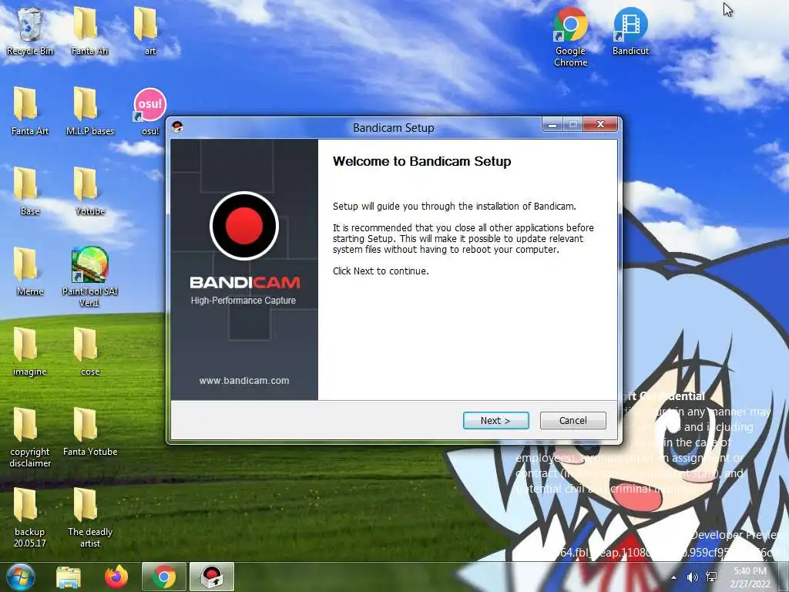Select the backup 20.05.17 folder
The width and height of the screenshot is (789, 592).
(x=29, y=517)
